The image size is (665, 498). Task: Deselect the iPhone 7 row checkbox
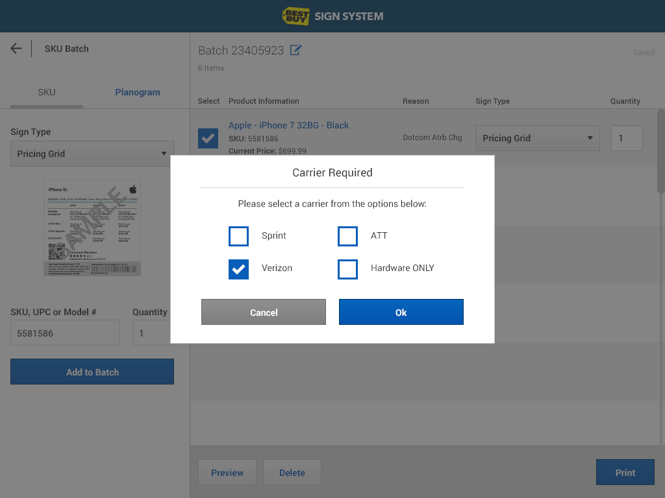[208, 139]
